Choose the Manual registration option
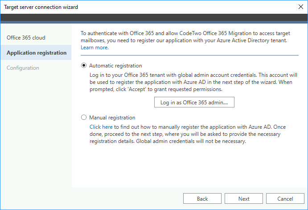308x210 pixels. click(84, 117)
